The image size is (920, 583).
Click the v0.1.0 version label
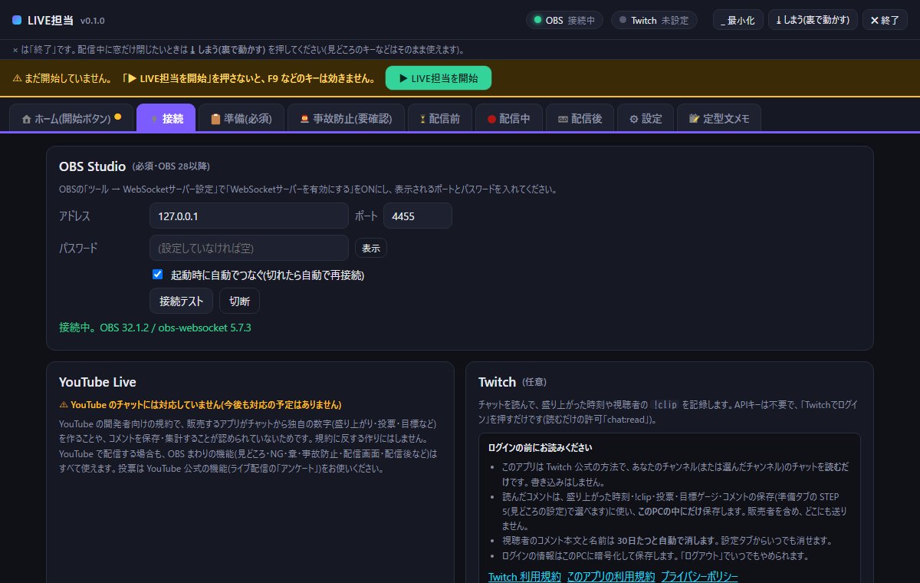tap(93, 21)
